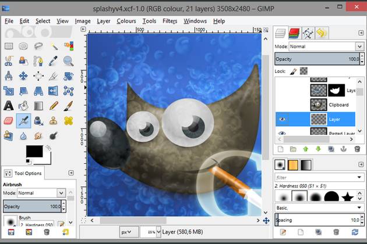Select the Free Select lasso tool
Image resolution: width=367 pixels, height=244 pixels.
[38, 46]
